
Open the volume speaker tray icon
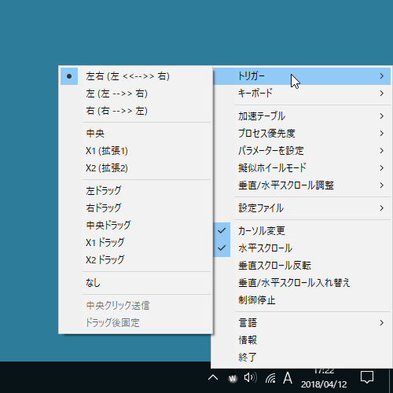pyautogui.click(x=251, y=378)
